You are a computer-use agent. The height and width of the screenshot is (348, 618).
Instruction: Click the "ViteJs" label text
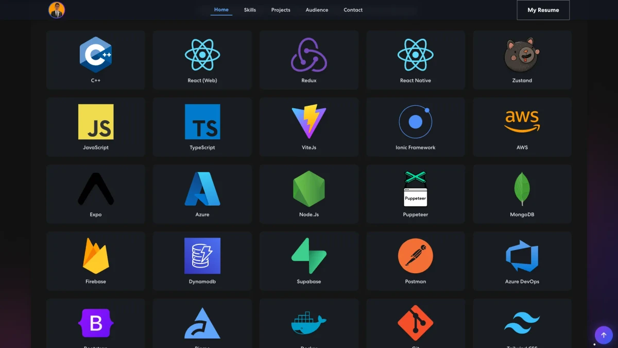(309, 147)
